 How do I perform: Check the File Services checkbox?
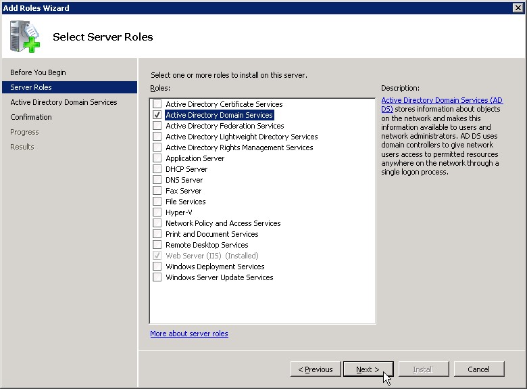(157, 202)
